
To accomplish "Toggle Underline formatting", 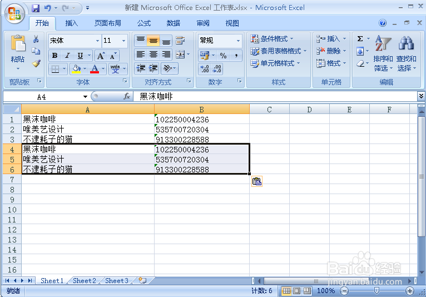I will coord(80,56).
